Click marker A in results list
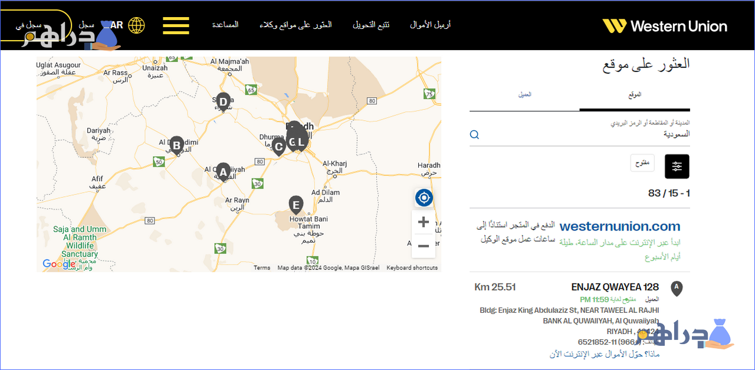 (x=677, y=289)
